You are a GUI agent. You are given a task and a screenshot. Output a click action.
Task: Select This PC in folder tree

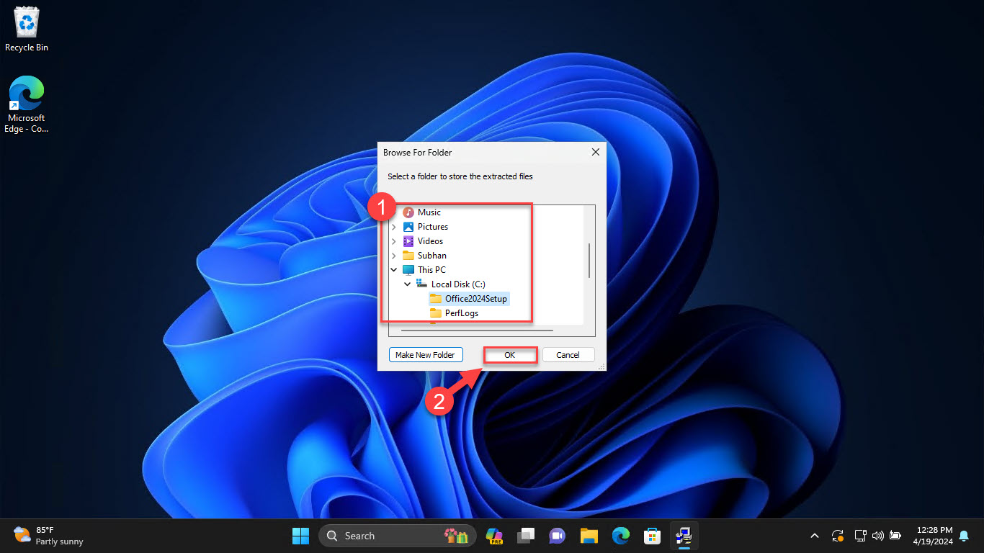[x=431, y=270]
